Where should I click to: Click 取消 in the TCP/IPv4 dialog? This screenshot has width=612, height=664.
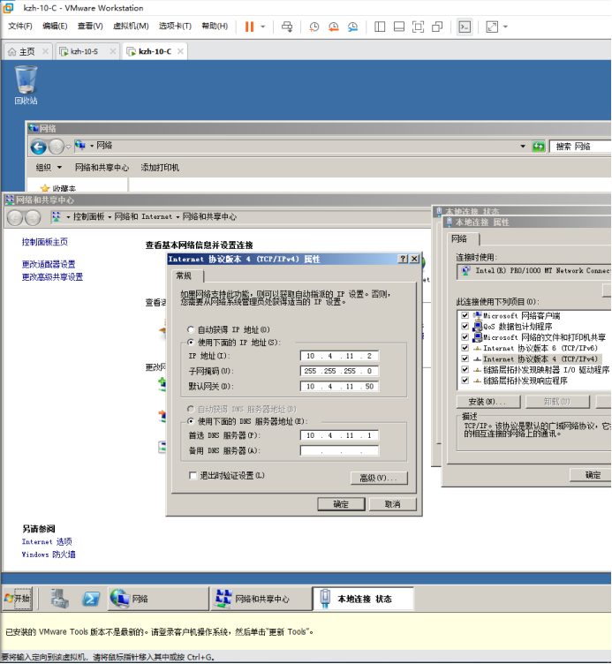393,504
